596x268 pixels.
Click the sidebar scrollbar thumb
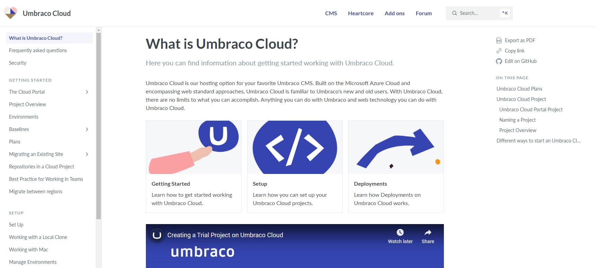point(99,126)
